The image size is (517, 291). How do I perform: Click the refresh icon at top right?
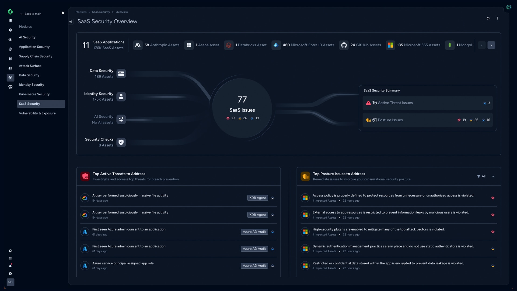(488, 18)
